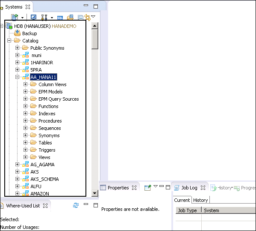Click the Job Log tab icon

[177, 188]
